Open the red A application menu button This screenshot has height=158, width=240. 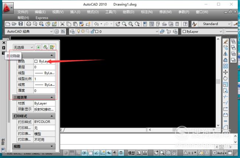click(8, 8)
